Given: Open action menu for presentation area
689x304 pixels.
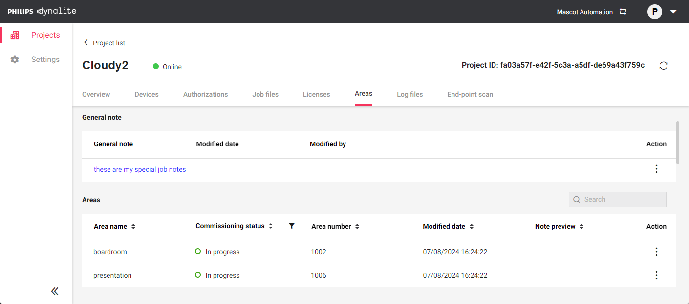Looking at the screenshot, I should (x=656, y=275).
